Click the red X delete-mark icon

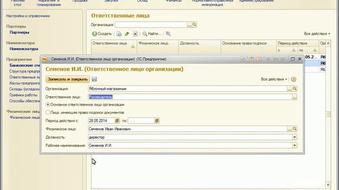pyautogui.click(x=135, y=34)
